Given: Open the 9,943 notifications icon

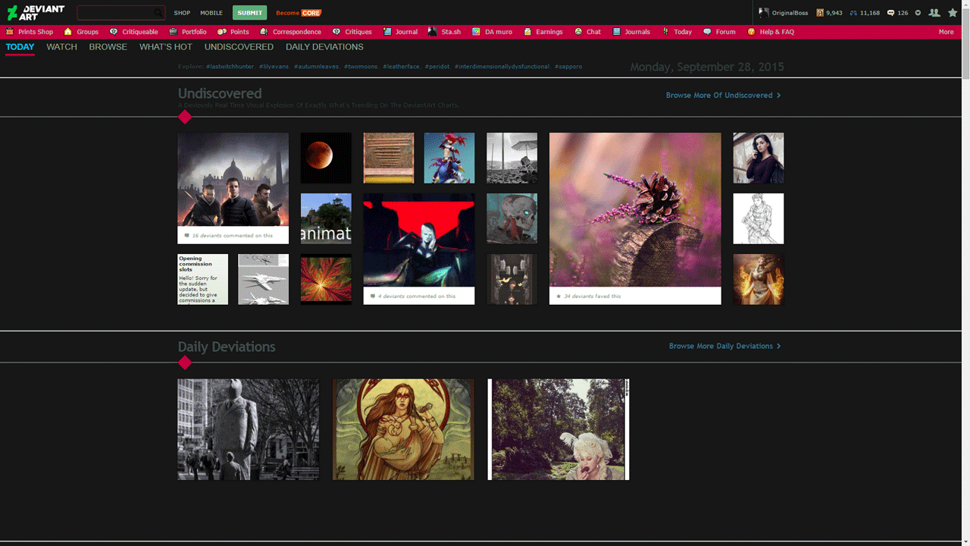Looking at the screenshot, I should pyautogui.click(x=820, y=13).
